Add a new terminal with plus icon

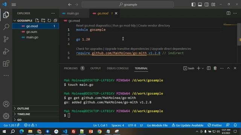[x=198, y=68]
